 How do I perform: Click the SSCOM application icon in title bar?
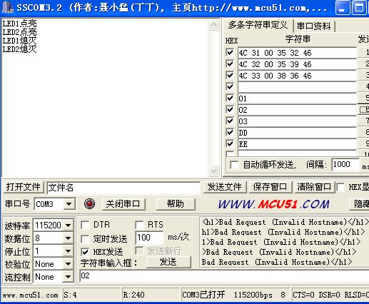coord(8,7)
